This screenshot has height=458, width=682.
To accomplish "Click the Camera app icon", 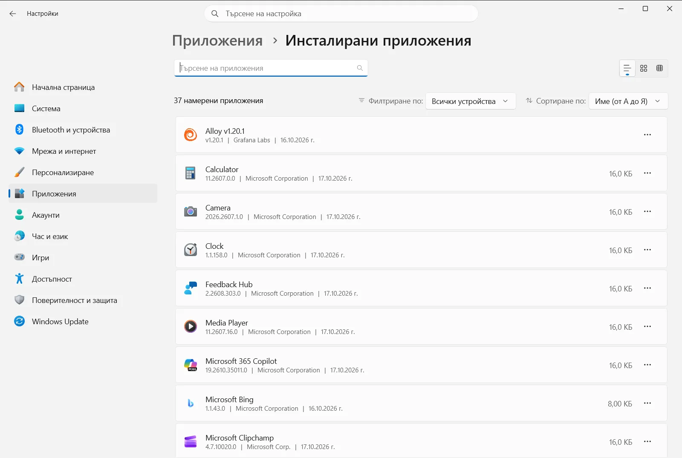I will [191, 211].
